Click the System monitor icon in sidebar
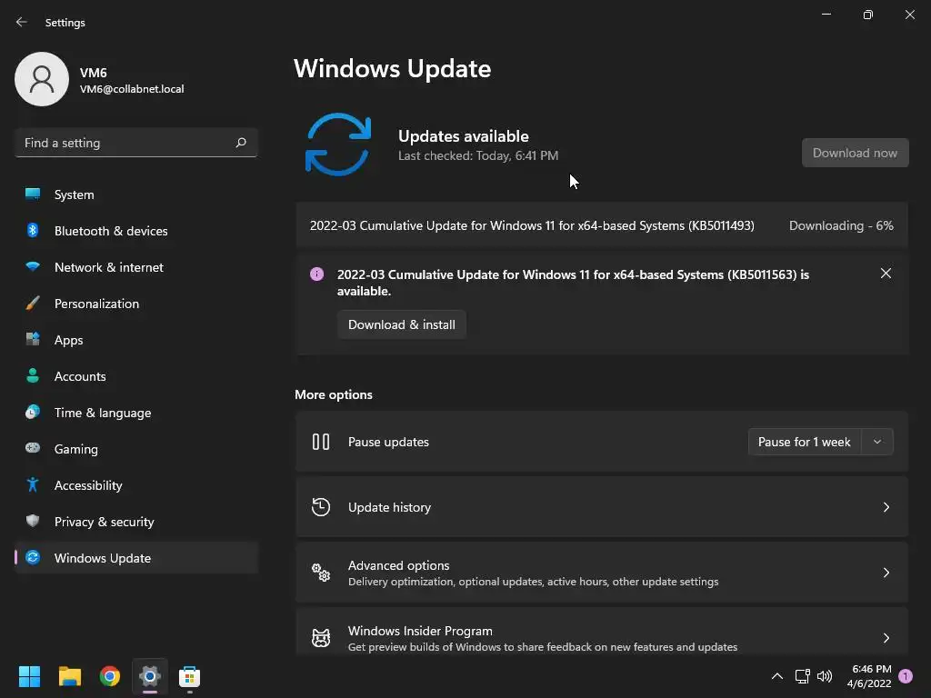The width and height of the screenshot is (931, 698). coord(33,194)
